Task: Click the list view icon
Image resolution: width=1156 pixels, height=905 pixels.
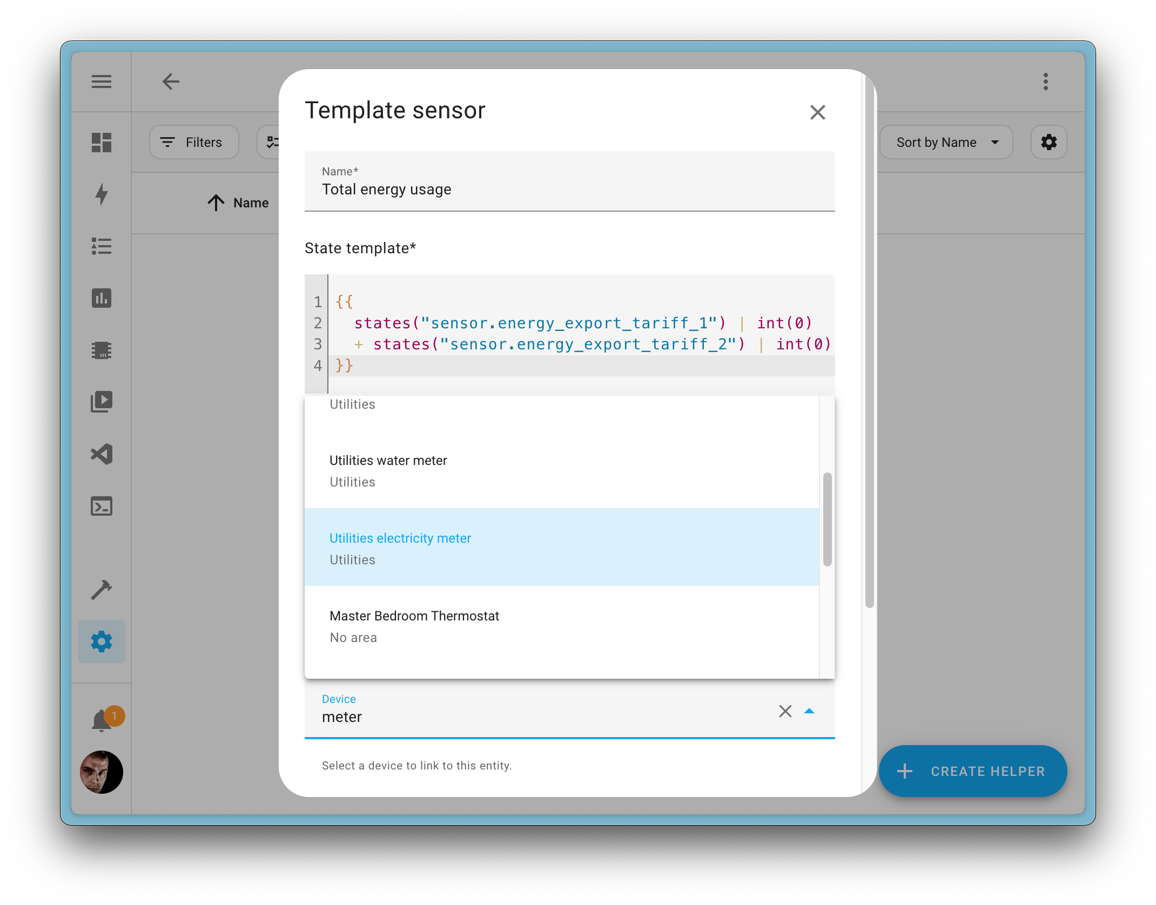Action: pyautogui.click(x=102, y=246)
